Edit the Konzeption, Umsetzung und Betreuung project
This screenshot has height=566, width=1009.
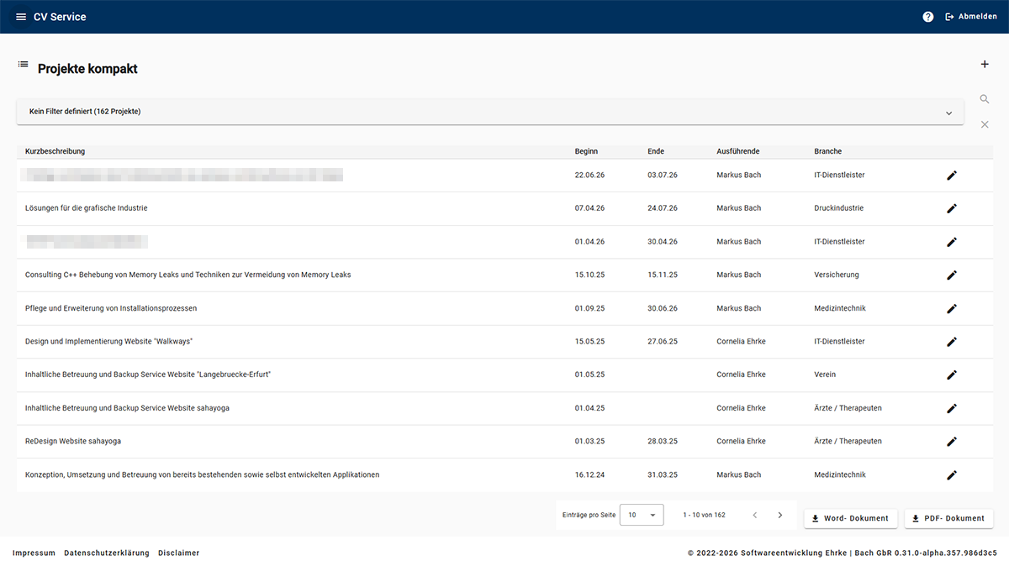[952, 474]
